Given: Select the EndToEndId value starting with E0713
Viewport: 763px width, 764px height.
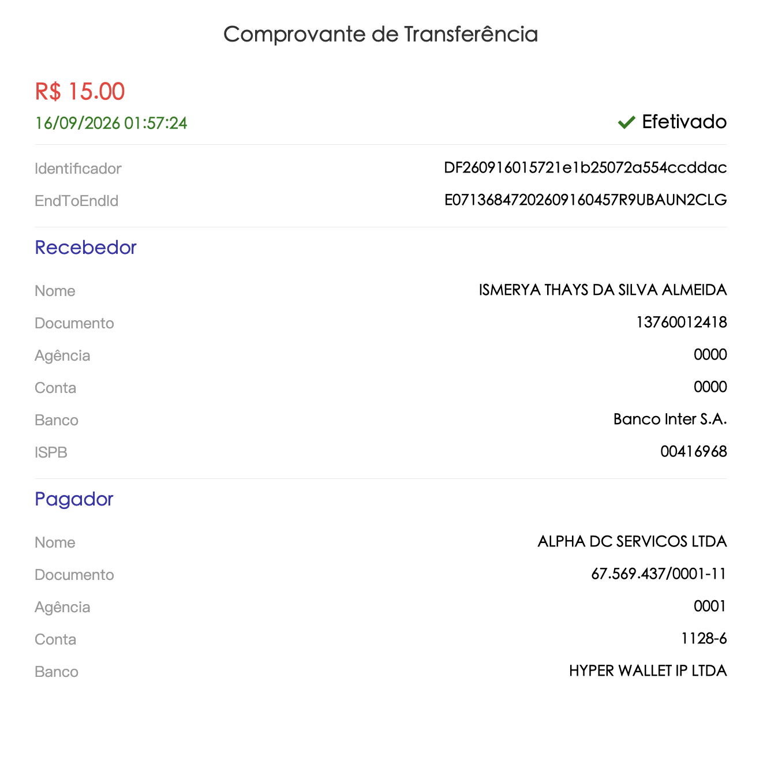Looking at the screenshot, I should pyautogui.click(x=585, y=200).
